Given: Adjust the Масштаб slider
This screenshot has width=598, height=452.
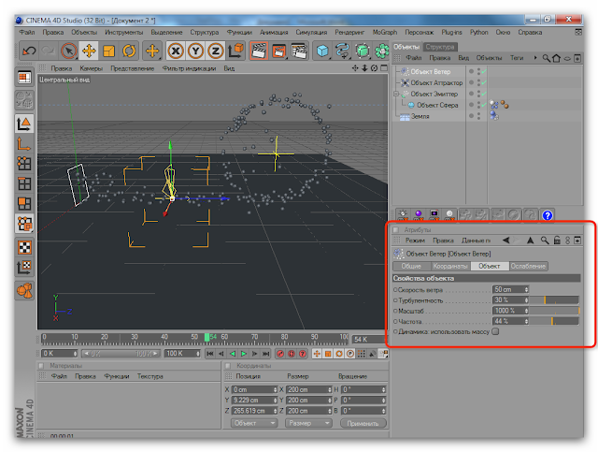Looking at the screenshot, I should pos(554,311).
